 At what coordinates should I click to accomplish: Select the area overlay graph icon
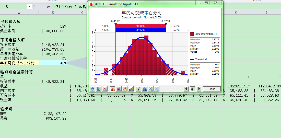119,89
